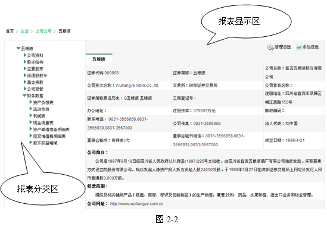
Task: Expand the 资产负债表 tree arrow
Action: click(31, 102)
